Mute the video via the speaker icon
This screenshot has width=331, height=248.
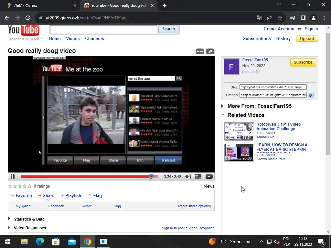click(187, 177)
